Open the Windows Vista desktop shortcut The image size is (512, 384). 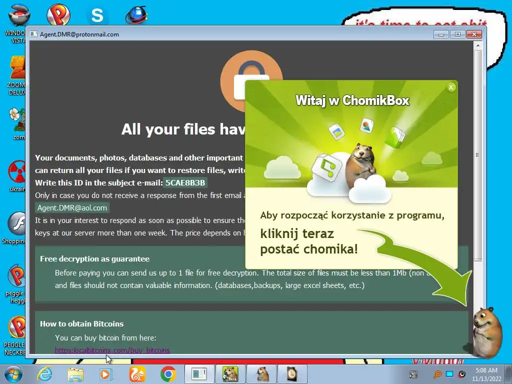click(18, 23)
